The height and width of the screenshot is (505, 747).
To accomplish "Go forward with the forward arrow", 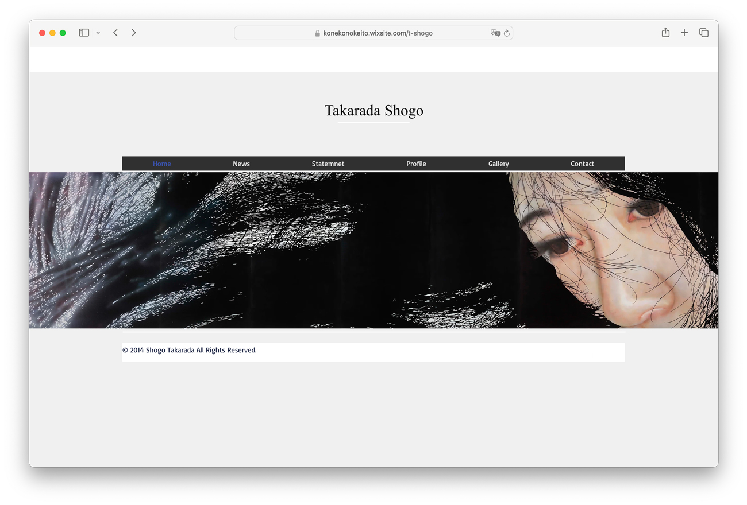I will click(133, 33).
